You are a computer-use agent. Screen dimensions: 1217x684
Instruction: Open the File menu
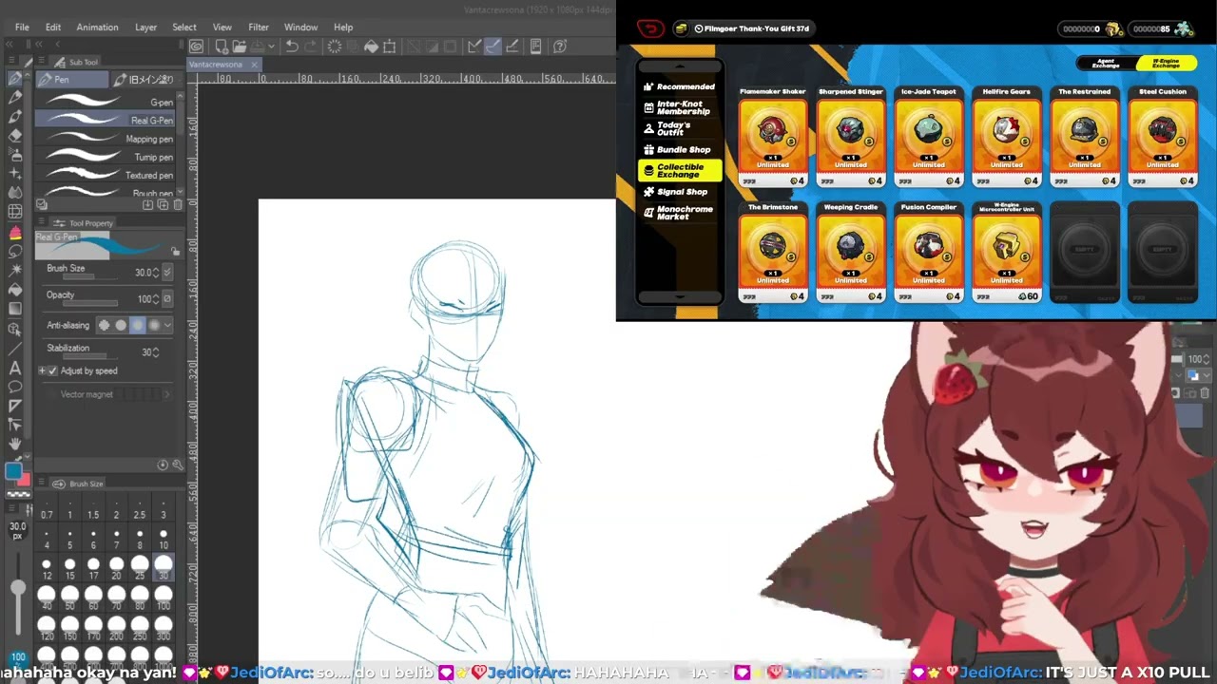(22, 28)
